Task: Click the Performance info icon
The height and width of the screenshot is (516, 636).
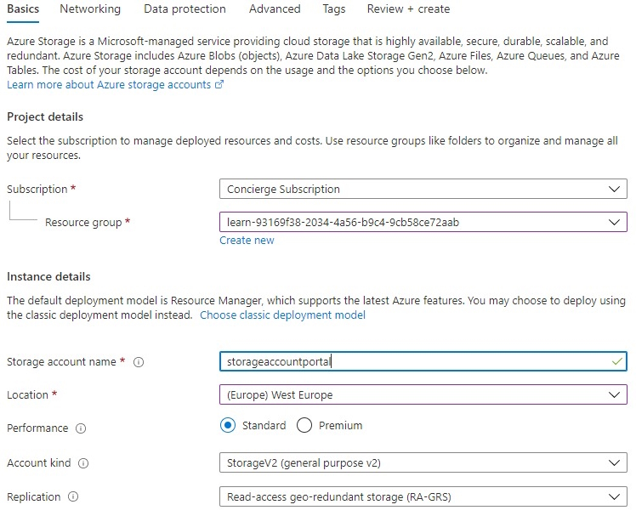Action: [x=81, y=429]
